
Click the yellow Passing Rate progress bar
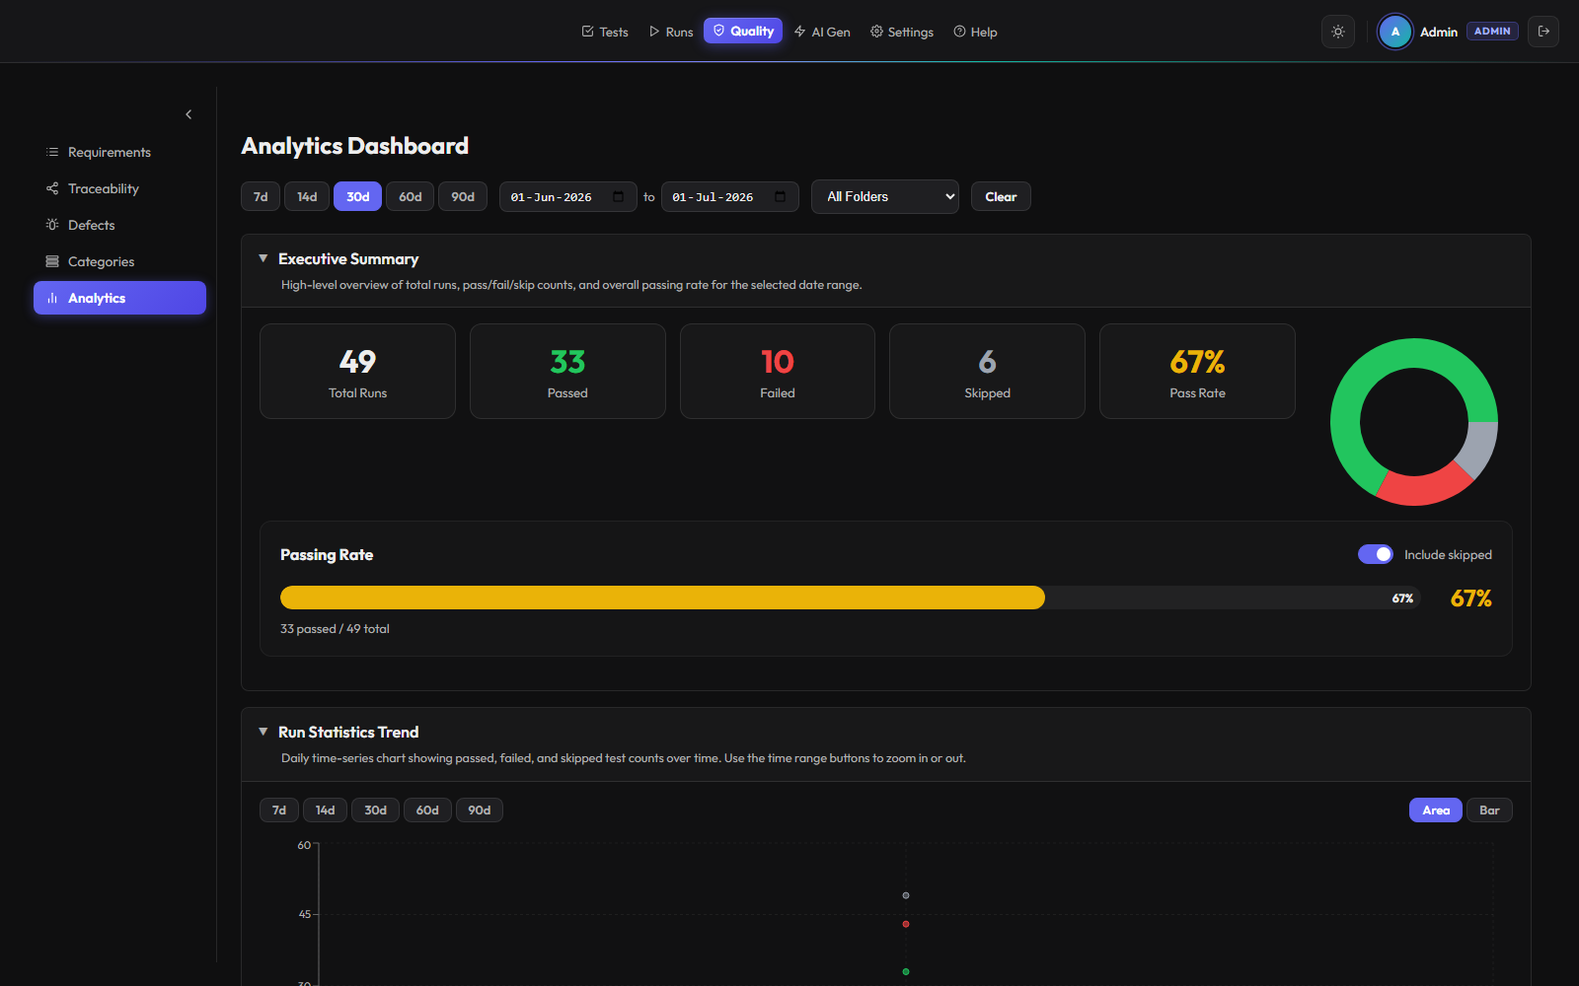tap(662, 598)
